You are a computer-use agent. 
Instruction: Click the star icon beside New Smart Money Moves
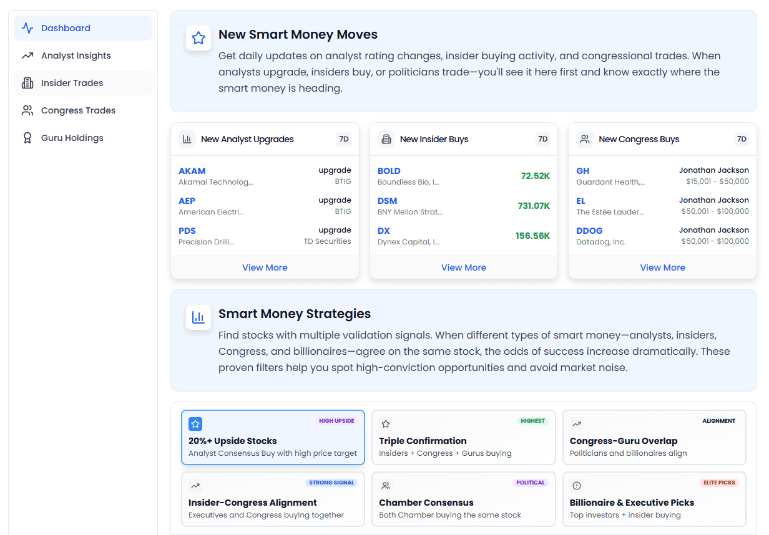[x=198, y=38]
